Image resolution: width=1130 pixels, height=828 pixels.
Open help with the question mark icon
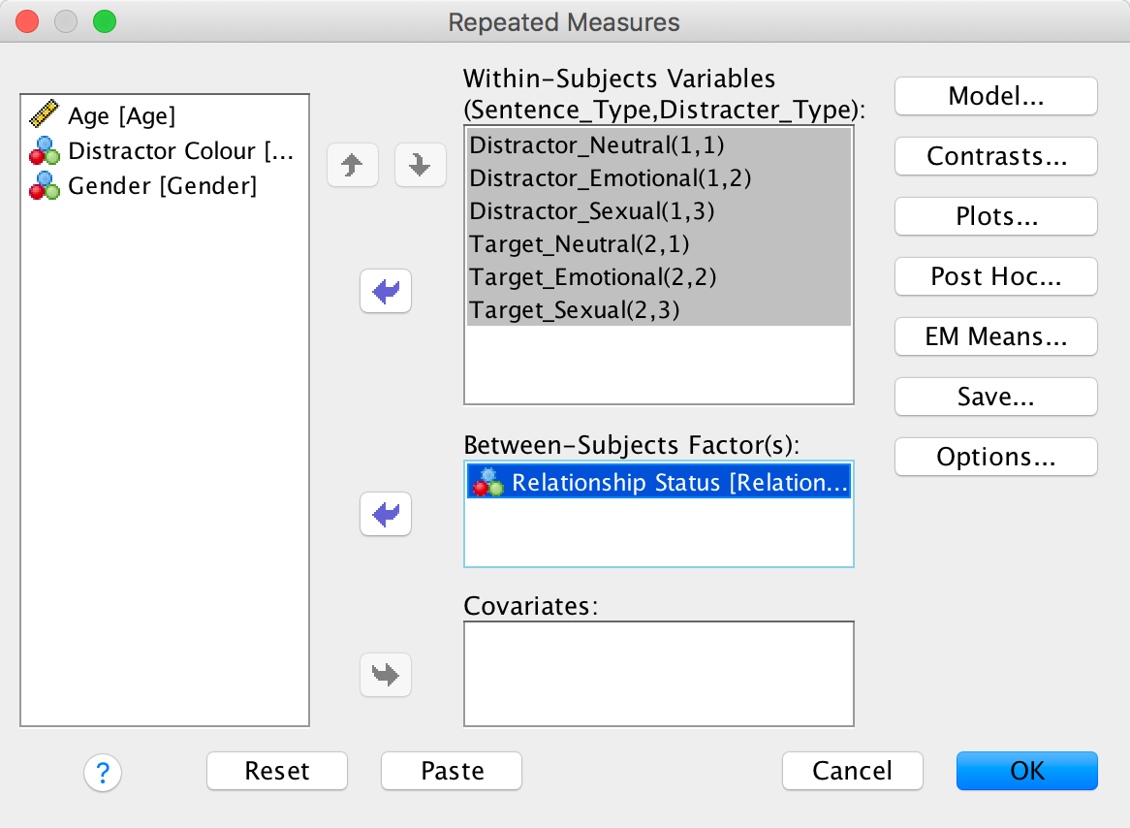pyautogui.click(x=103, y=773)
